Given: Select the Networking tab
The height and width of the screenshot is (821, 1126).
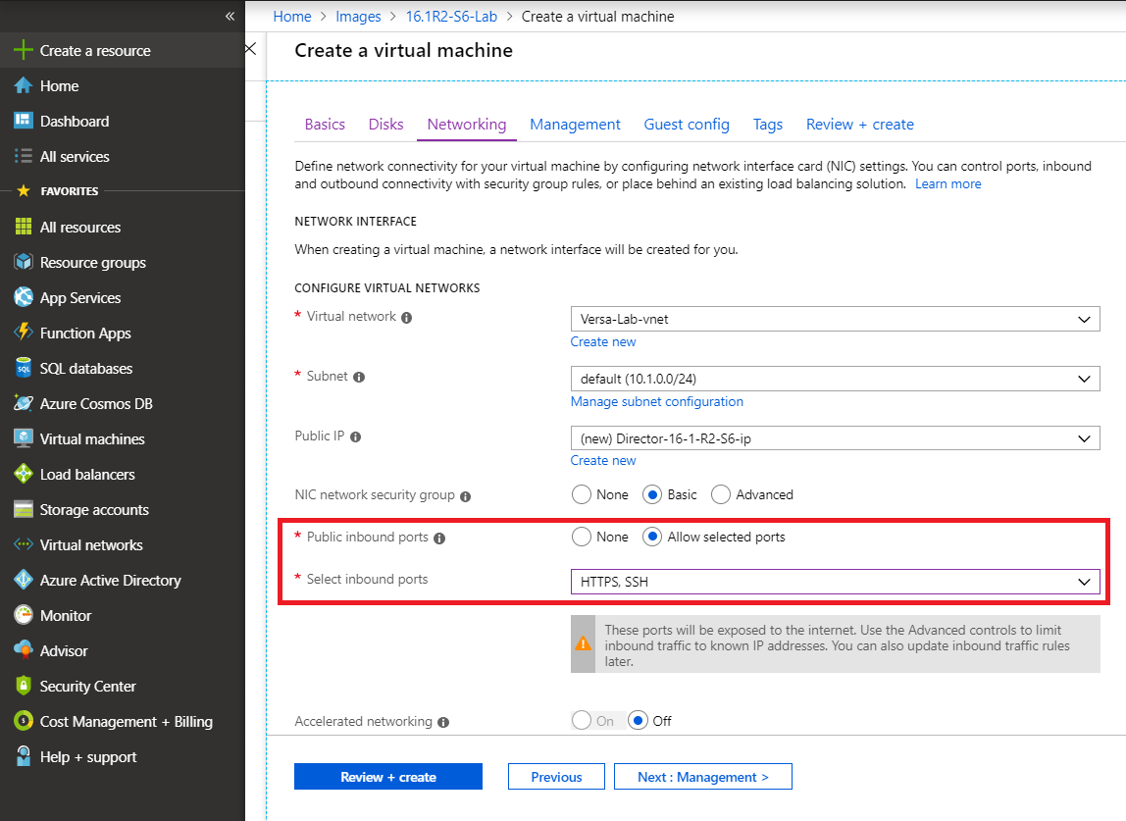Looking at the screenshot, I should coord(467,125).
